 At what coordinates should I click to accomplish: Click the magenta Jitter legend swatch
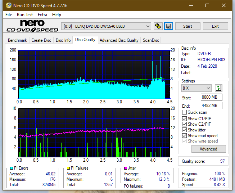[126, 168]
